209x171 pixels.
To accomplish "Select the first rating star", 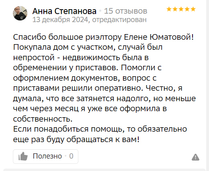I will 169,9.
